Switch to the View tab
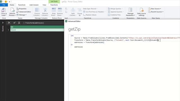This screenshot has height=101, width=180. click(x=44, y=5)
